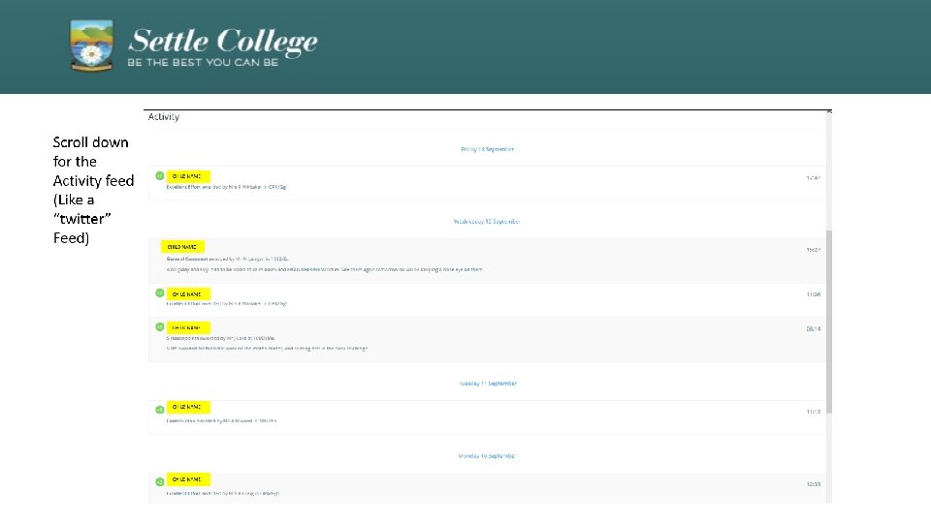931x523 pixels.
Task: Click the 11:12 timestamp
Action: 814,412
